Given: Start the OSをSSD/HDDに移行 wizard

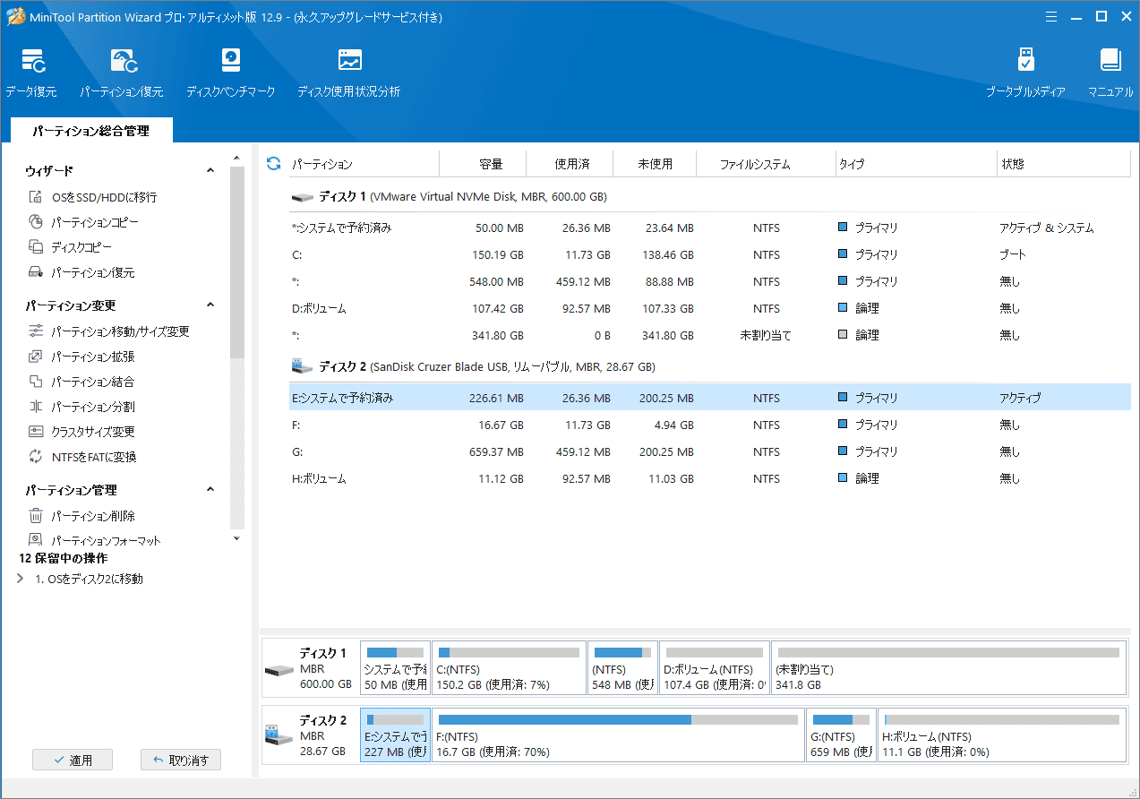Looking at the screenshot, I should pyautogui.click(x=103, y=197).
